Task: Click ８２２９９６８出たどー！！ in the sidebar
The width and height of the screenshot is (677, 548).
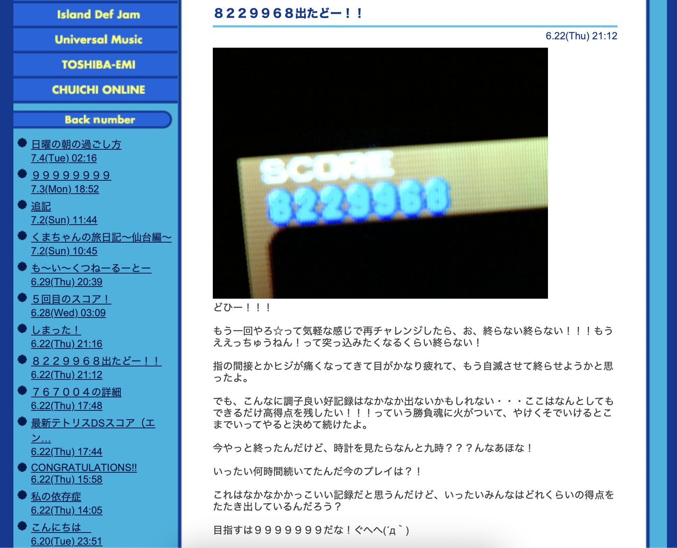Action: [96, 361]
